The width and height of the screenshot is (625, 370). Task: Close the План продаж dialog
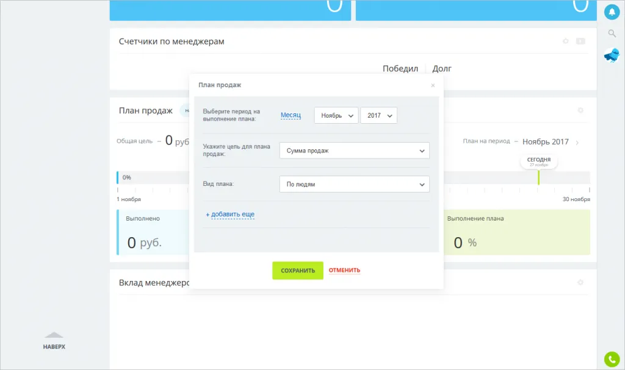[x=433, y=85]
